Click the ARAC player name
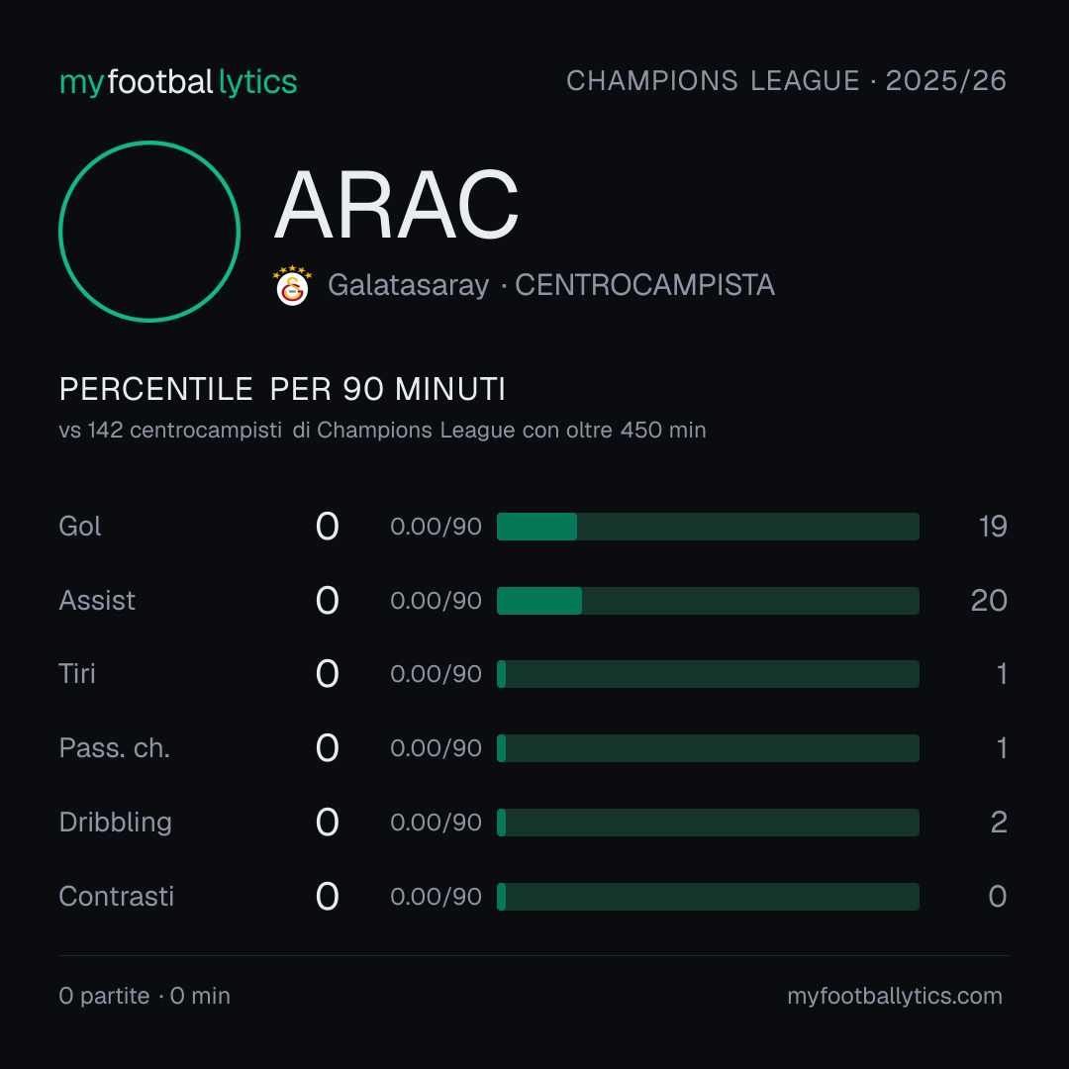 [x=397, y=205]
